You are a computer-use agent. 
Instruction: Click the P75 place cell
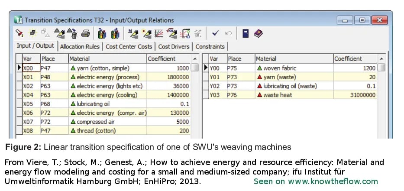coord(241,68)
